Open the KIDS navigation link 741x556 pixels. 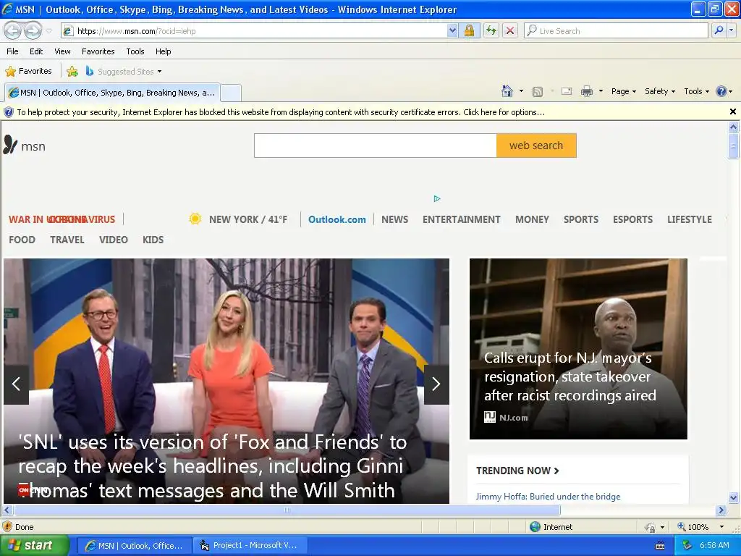point(153,240)
